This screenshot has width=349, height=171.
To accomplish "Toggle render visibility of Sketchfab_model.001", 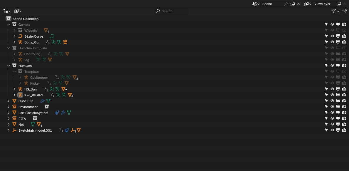I will point(344,130).
